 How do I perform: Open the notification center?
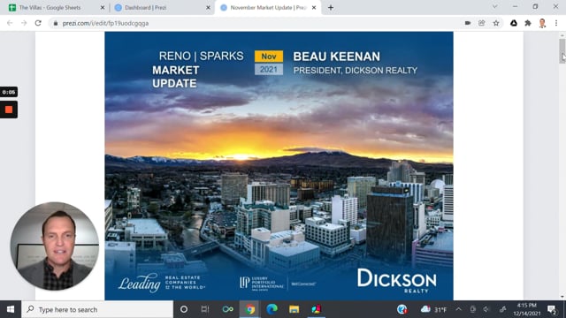coord(552,309)
